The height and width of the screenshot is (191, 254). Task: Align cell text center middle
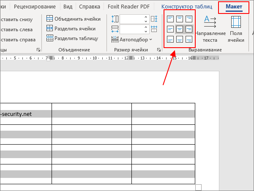pos(180,29)
